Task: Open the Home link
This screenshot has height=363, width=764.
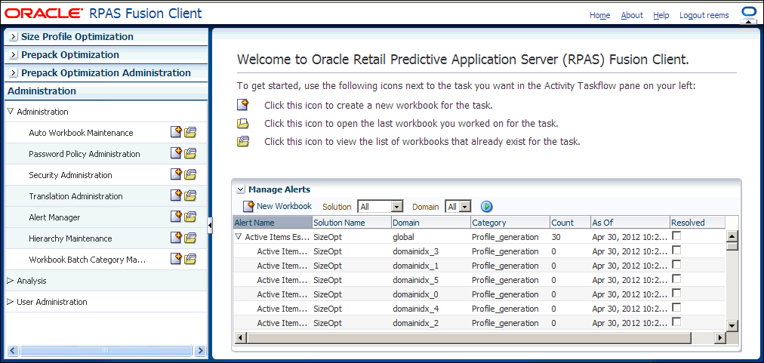Action: (x=599, y=15)
